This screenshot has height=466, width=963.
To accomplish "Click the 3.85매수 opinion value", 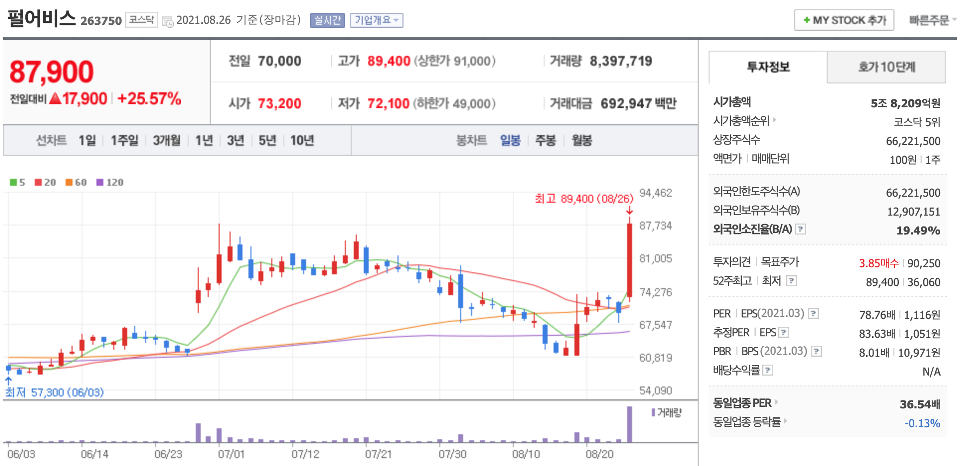I will (x=879, y=263).
